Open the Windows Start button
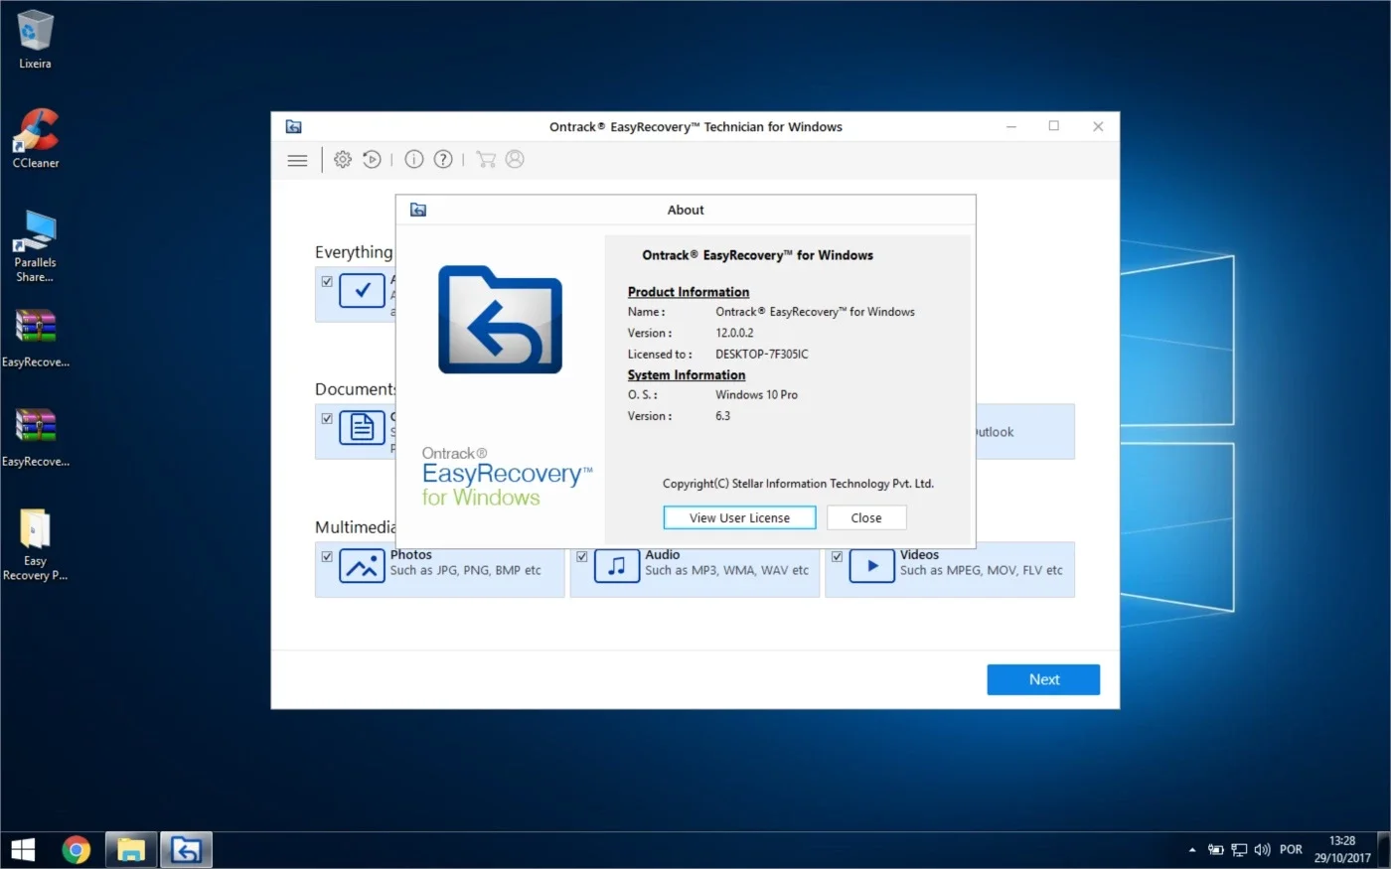Viewport: 1391px width, 869px height. click(x=23, y=850)
